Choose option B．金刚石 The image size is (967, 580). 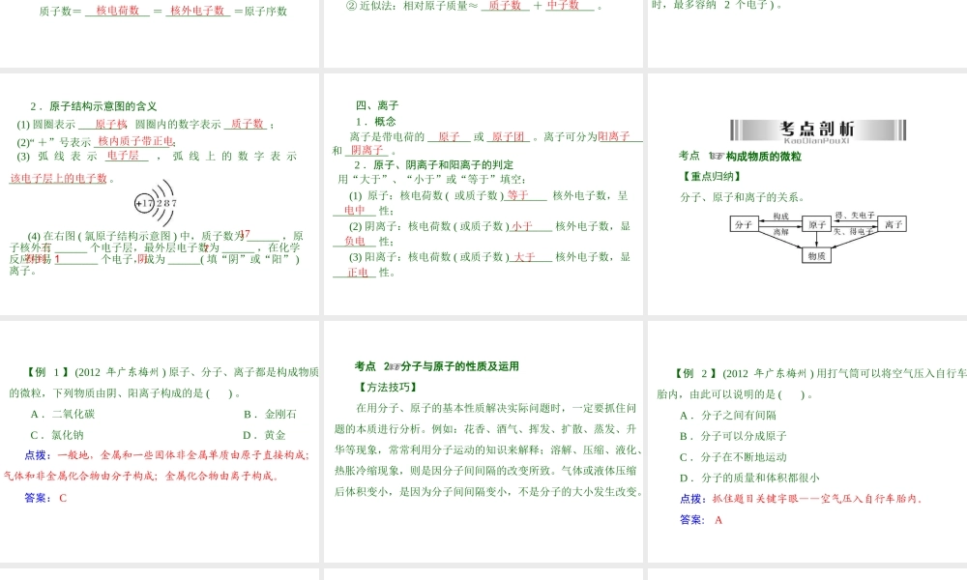coord(270,414)
